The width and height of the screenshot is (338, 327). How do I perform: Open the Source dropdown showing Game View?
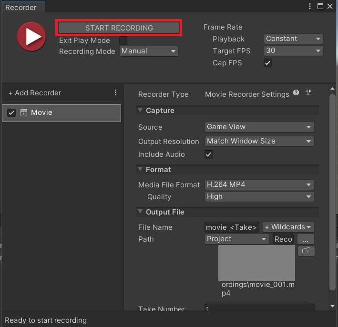[259, 127]
